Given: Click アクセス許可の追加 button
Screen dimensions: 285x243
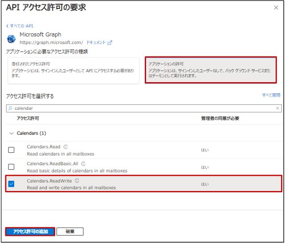Looking at the screenshot, I should tap(30, 231).
